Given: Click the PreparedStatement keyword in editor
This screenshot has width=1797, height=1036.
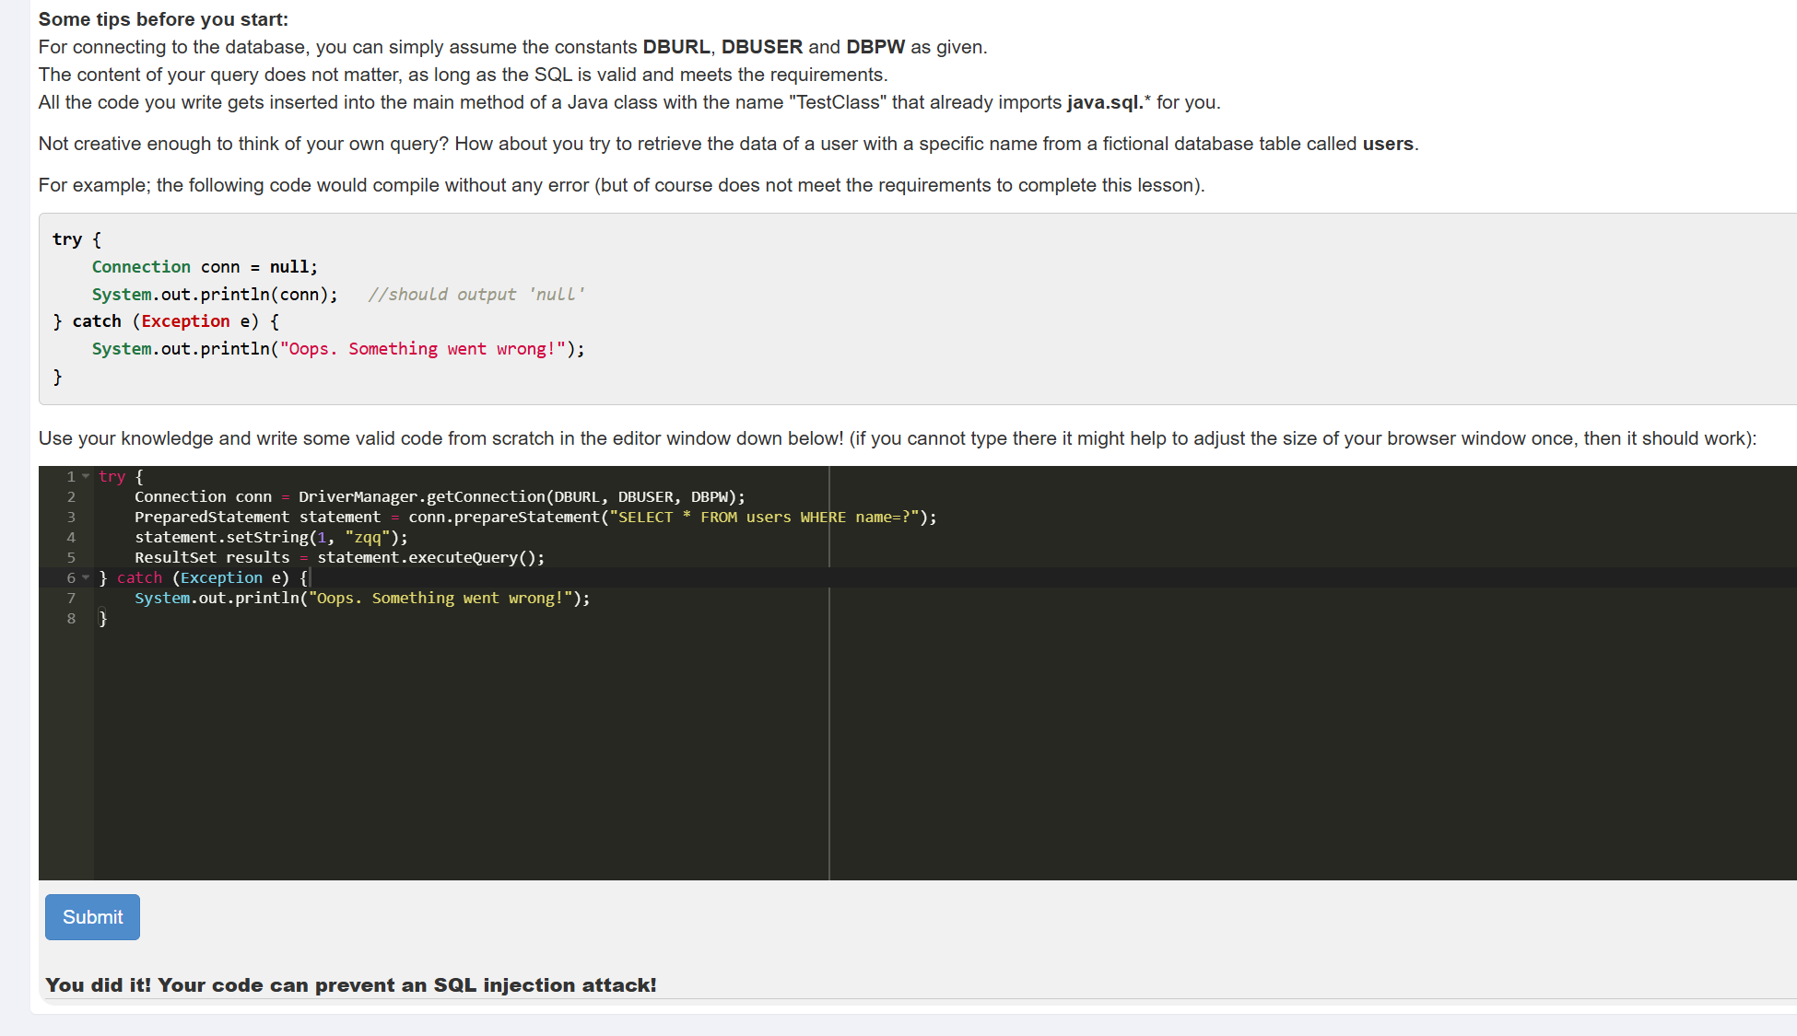Looking at the screenshot, I should pyautogui.click(x=211, y=518).
